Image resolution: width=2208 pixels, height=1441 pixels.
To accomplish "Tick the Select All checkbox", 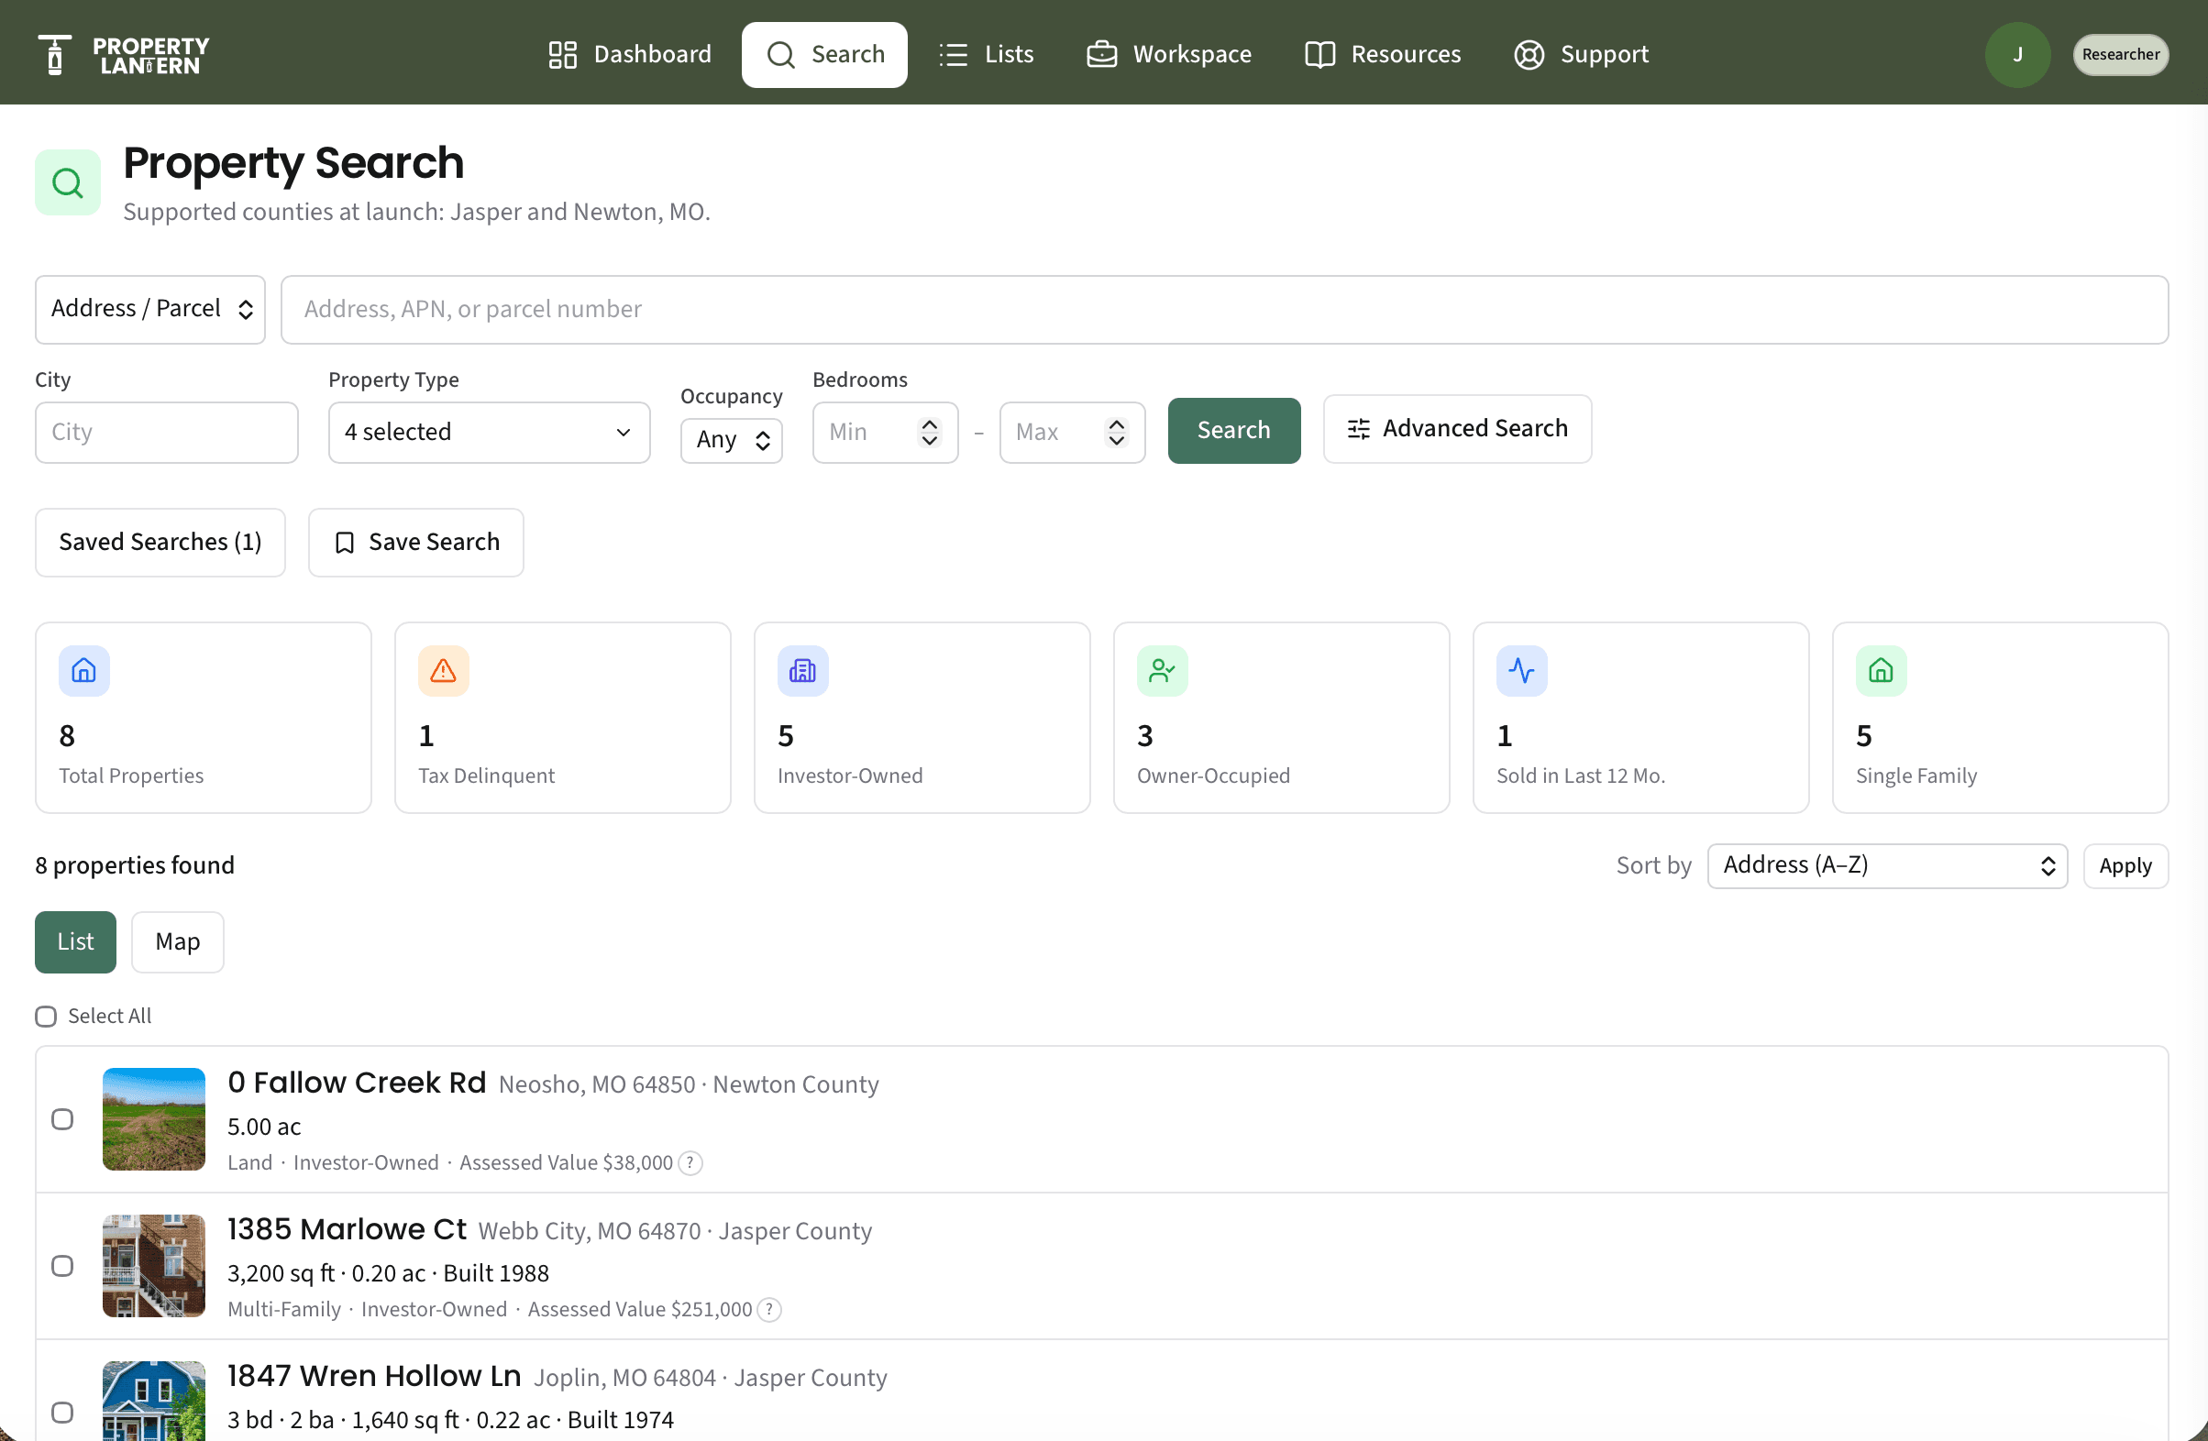I will point(46,1017).
